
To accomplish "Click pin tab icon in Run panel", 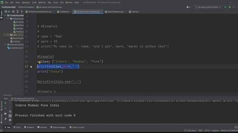I will [x=5, y=119].
